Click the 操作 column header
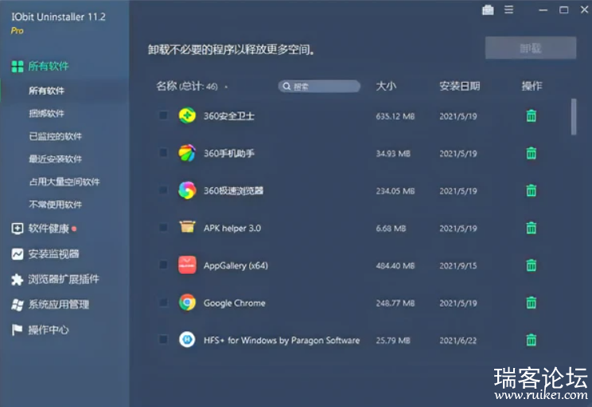This screenshot has height=407, width=592. pyautogui.click(x=532, y=86)
